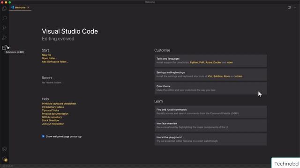Click the Python link under Tools and languages
This screenshot has width=300, height=168.
[x=194, y=63]
